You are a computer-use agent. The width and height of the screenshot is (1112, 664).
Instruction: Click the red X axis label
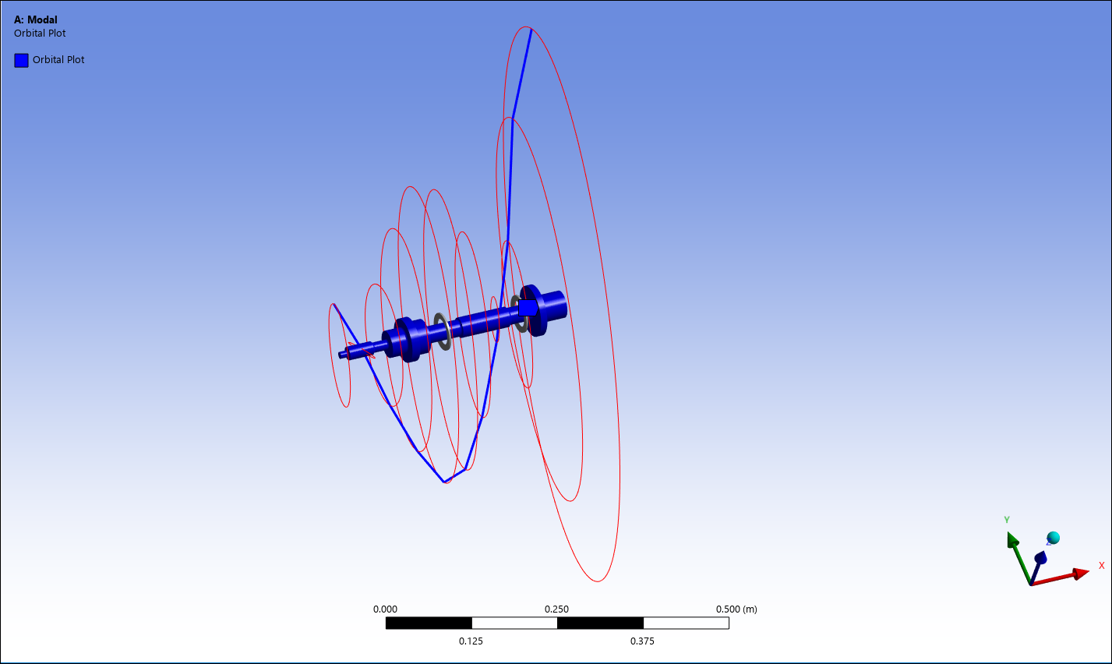[1101, 565]
